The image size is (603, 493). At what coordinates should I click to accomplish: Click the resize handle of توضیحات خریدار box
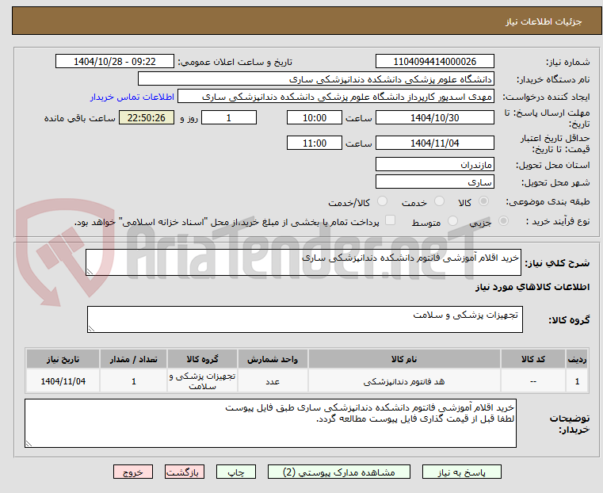29,443
